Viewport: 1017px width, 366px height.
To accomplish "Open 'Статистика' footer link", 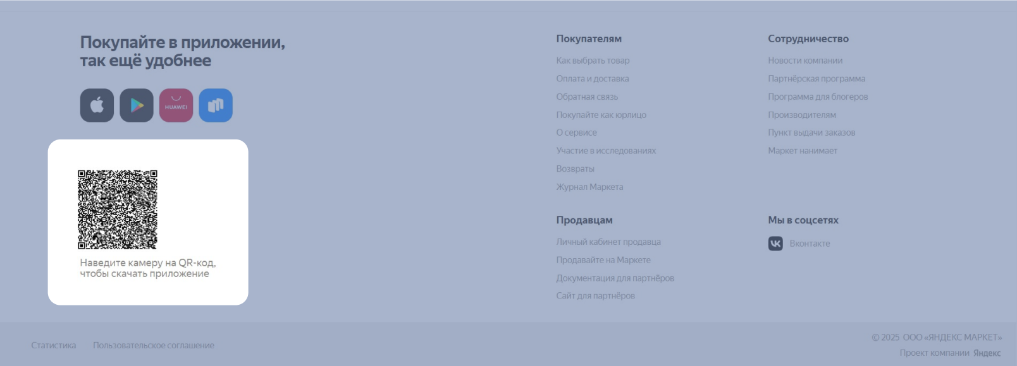I will (x=54, y=345).
